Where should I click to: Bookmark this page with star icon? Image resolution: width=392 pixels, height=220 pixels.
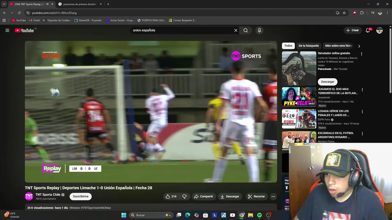[344, 13]
